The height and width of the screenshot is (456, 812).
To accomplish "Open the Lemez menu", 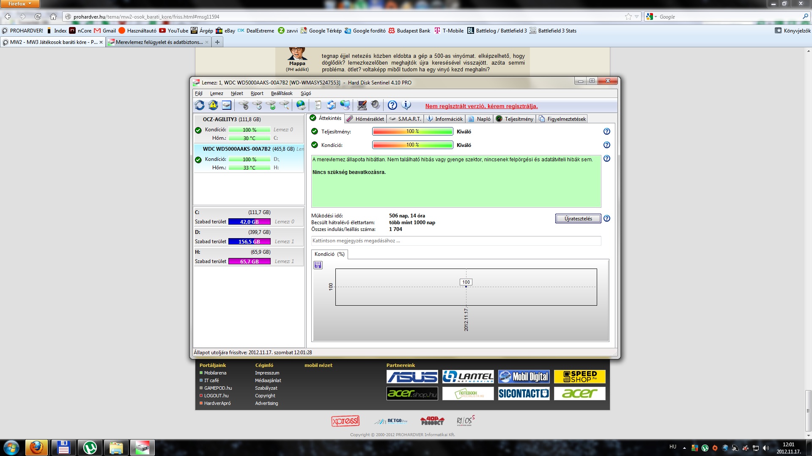I will pos(217,93).
